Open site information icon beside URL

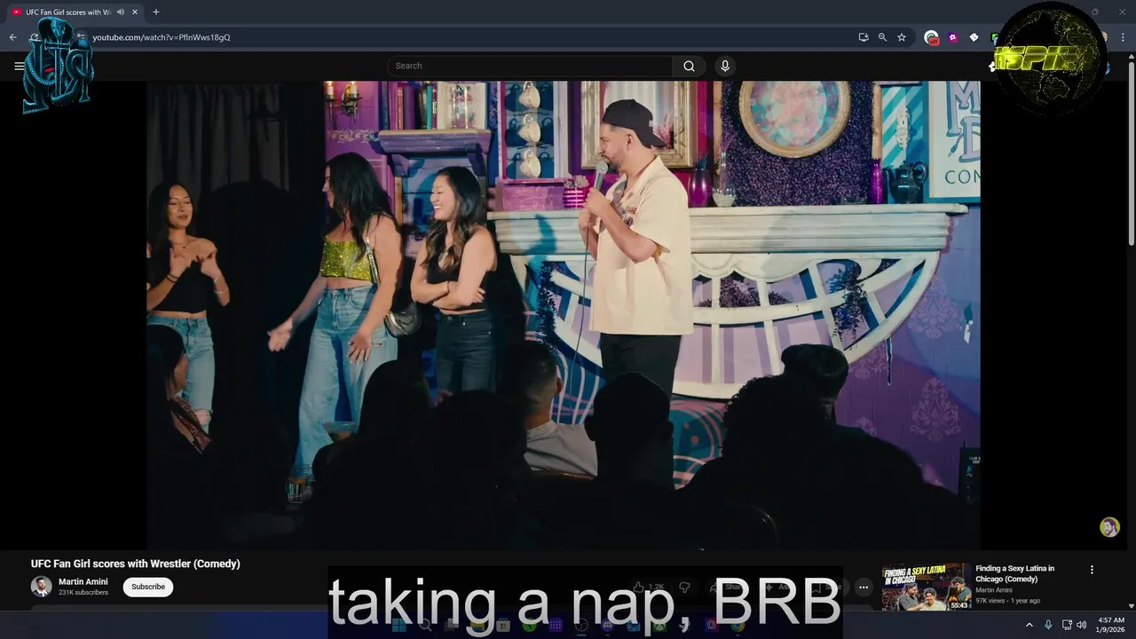(81, 37)
